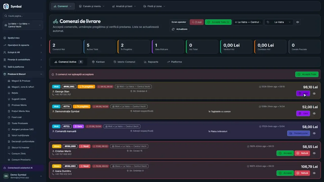Open the Canale și meniu menu
This screenshot has height=182, width=324.
click(x=92, y=6)
